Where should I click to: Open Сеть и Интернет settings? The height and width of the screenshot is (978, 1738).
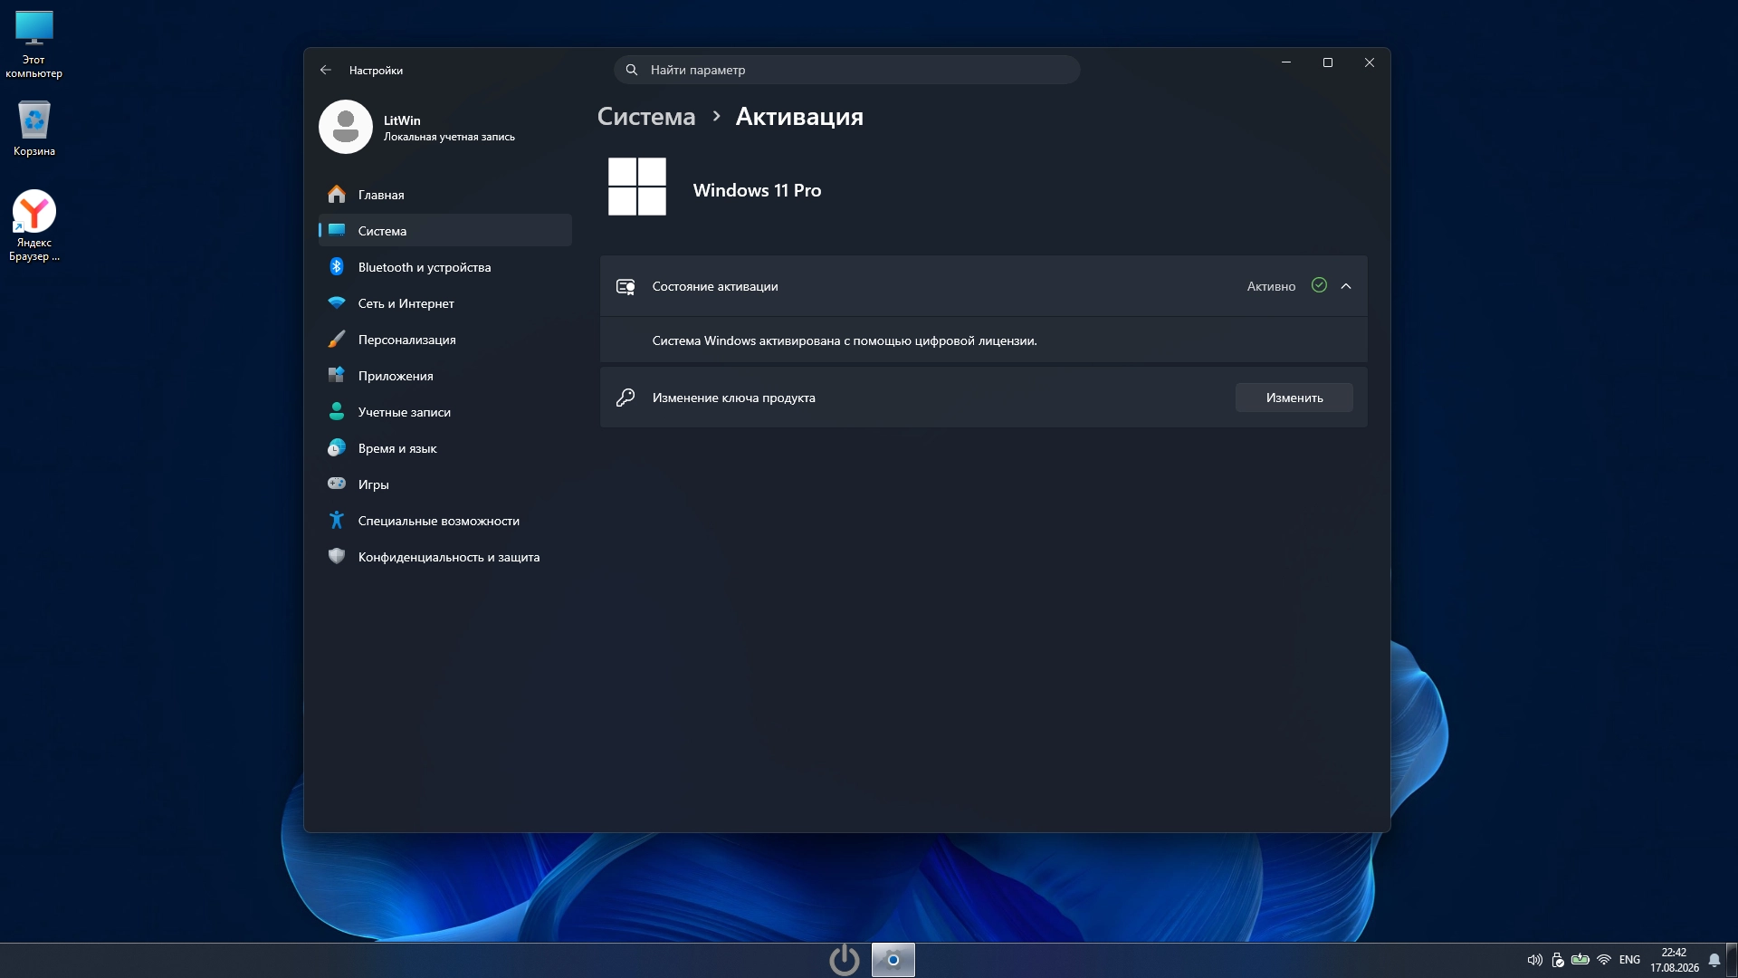coord(445,303)
